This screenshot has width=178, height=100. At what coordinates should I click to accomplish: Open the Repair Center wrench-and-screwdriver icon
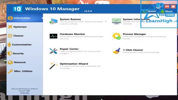53,51
